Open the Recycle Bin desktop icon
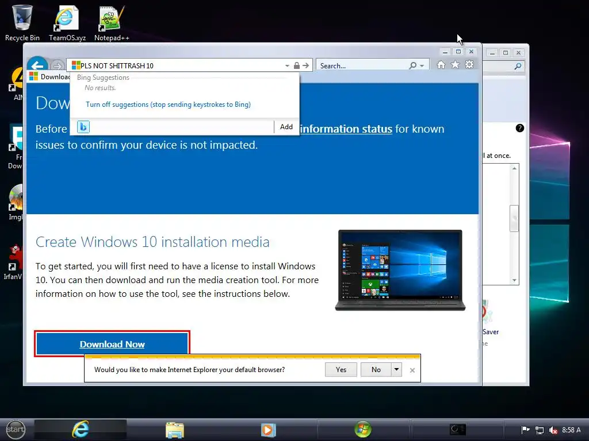 (x=22, y=22)
